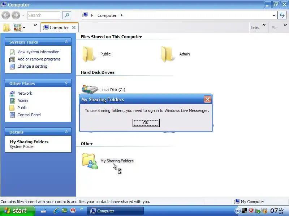Click the Change a setting icon
289x216 pixels.
coord(12,67)
